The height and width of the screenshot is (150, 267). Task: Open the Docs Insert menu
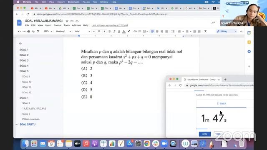click(48, 25)
